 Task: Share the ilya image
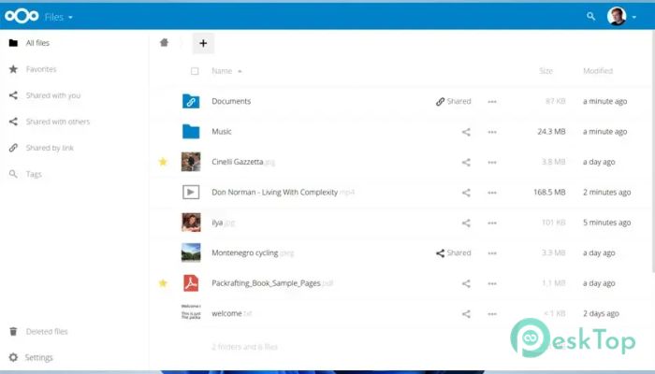pos(466,223)
